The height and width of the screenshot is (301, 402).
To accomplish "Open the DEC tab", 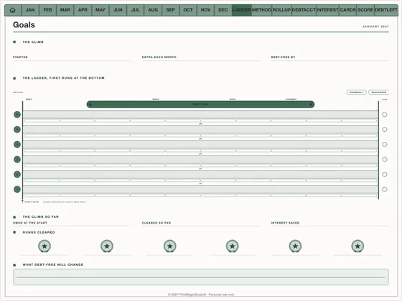I will (x=223, y=10).
